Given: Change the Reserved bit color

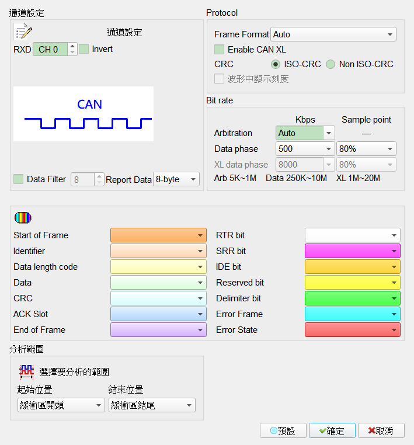Looking at the screenshot, I should pos(353,283).
